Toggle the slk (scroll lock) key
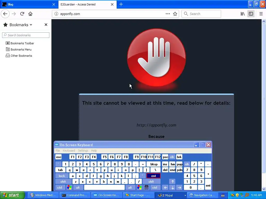Screen dimensions: 266x199 click(x=172, y=157)
